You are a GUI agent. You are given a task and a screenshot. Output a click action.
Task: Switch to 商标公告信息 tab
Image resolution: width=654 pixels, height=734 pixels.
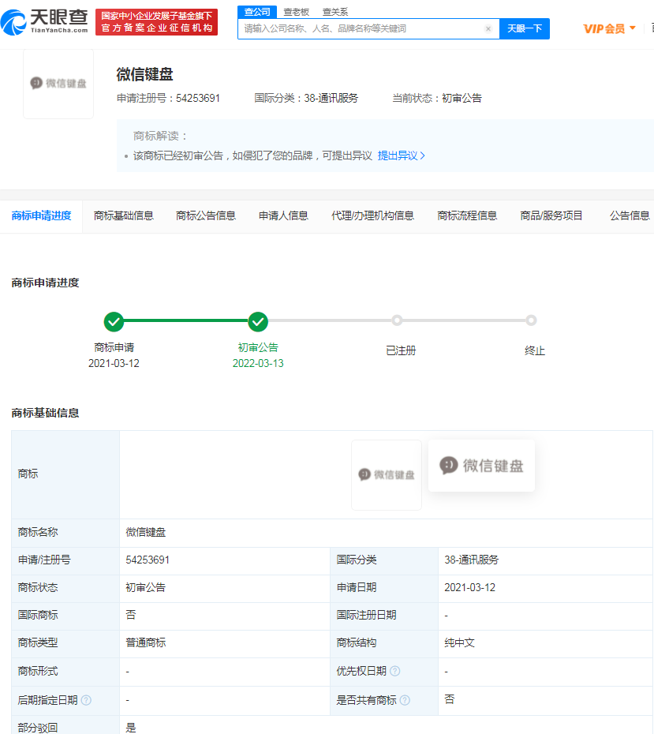(x=206, y=215)
